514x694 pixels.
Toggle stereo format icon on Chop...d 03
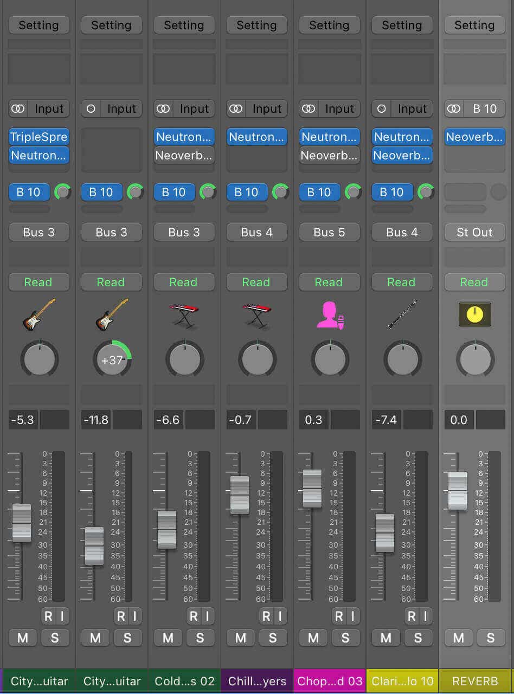tap(309, 108)
